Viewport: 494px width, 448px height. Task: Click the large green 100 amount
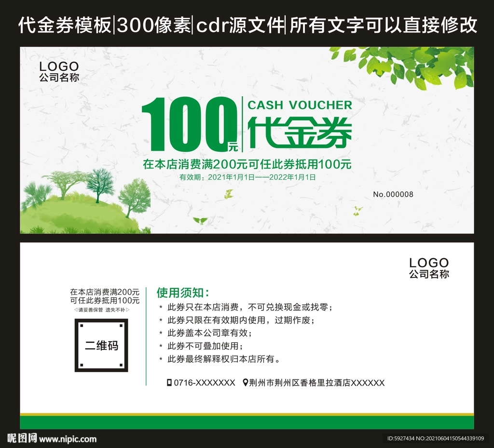pyautogui.click(x=189, y=124)
